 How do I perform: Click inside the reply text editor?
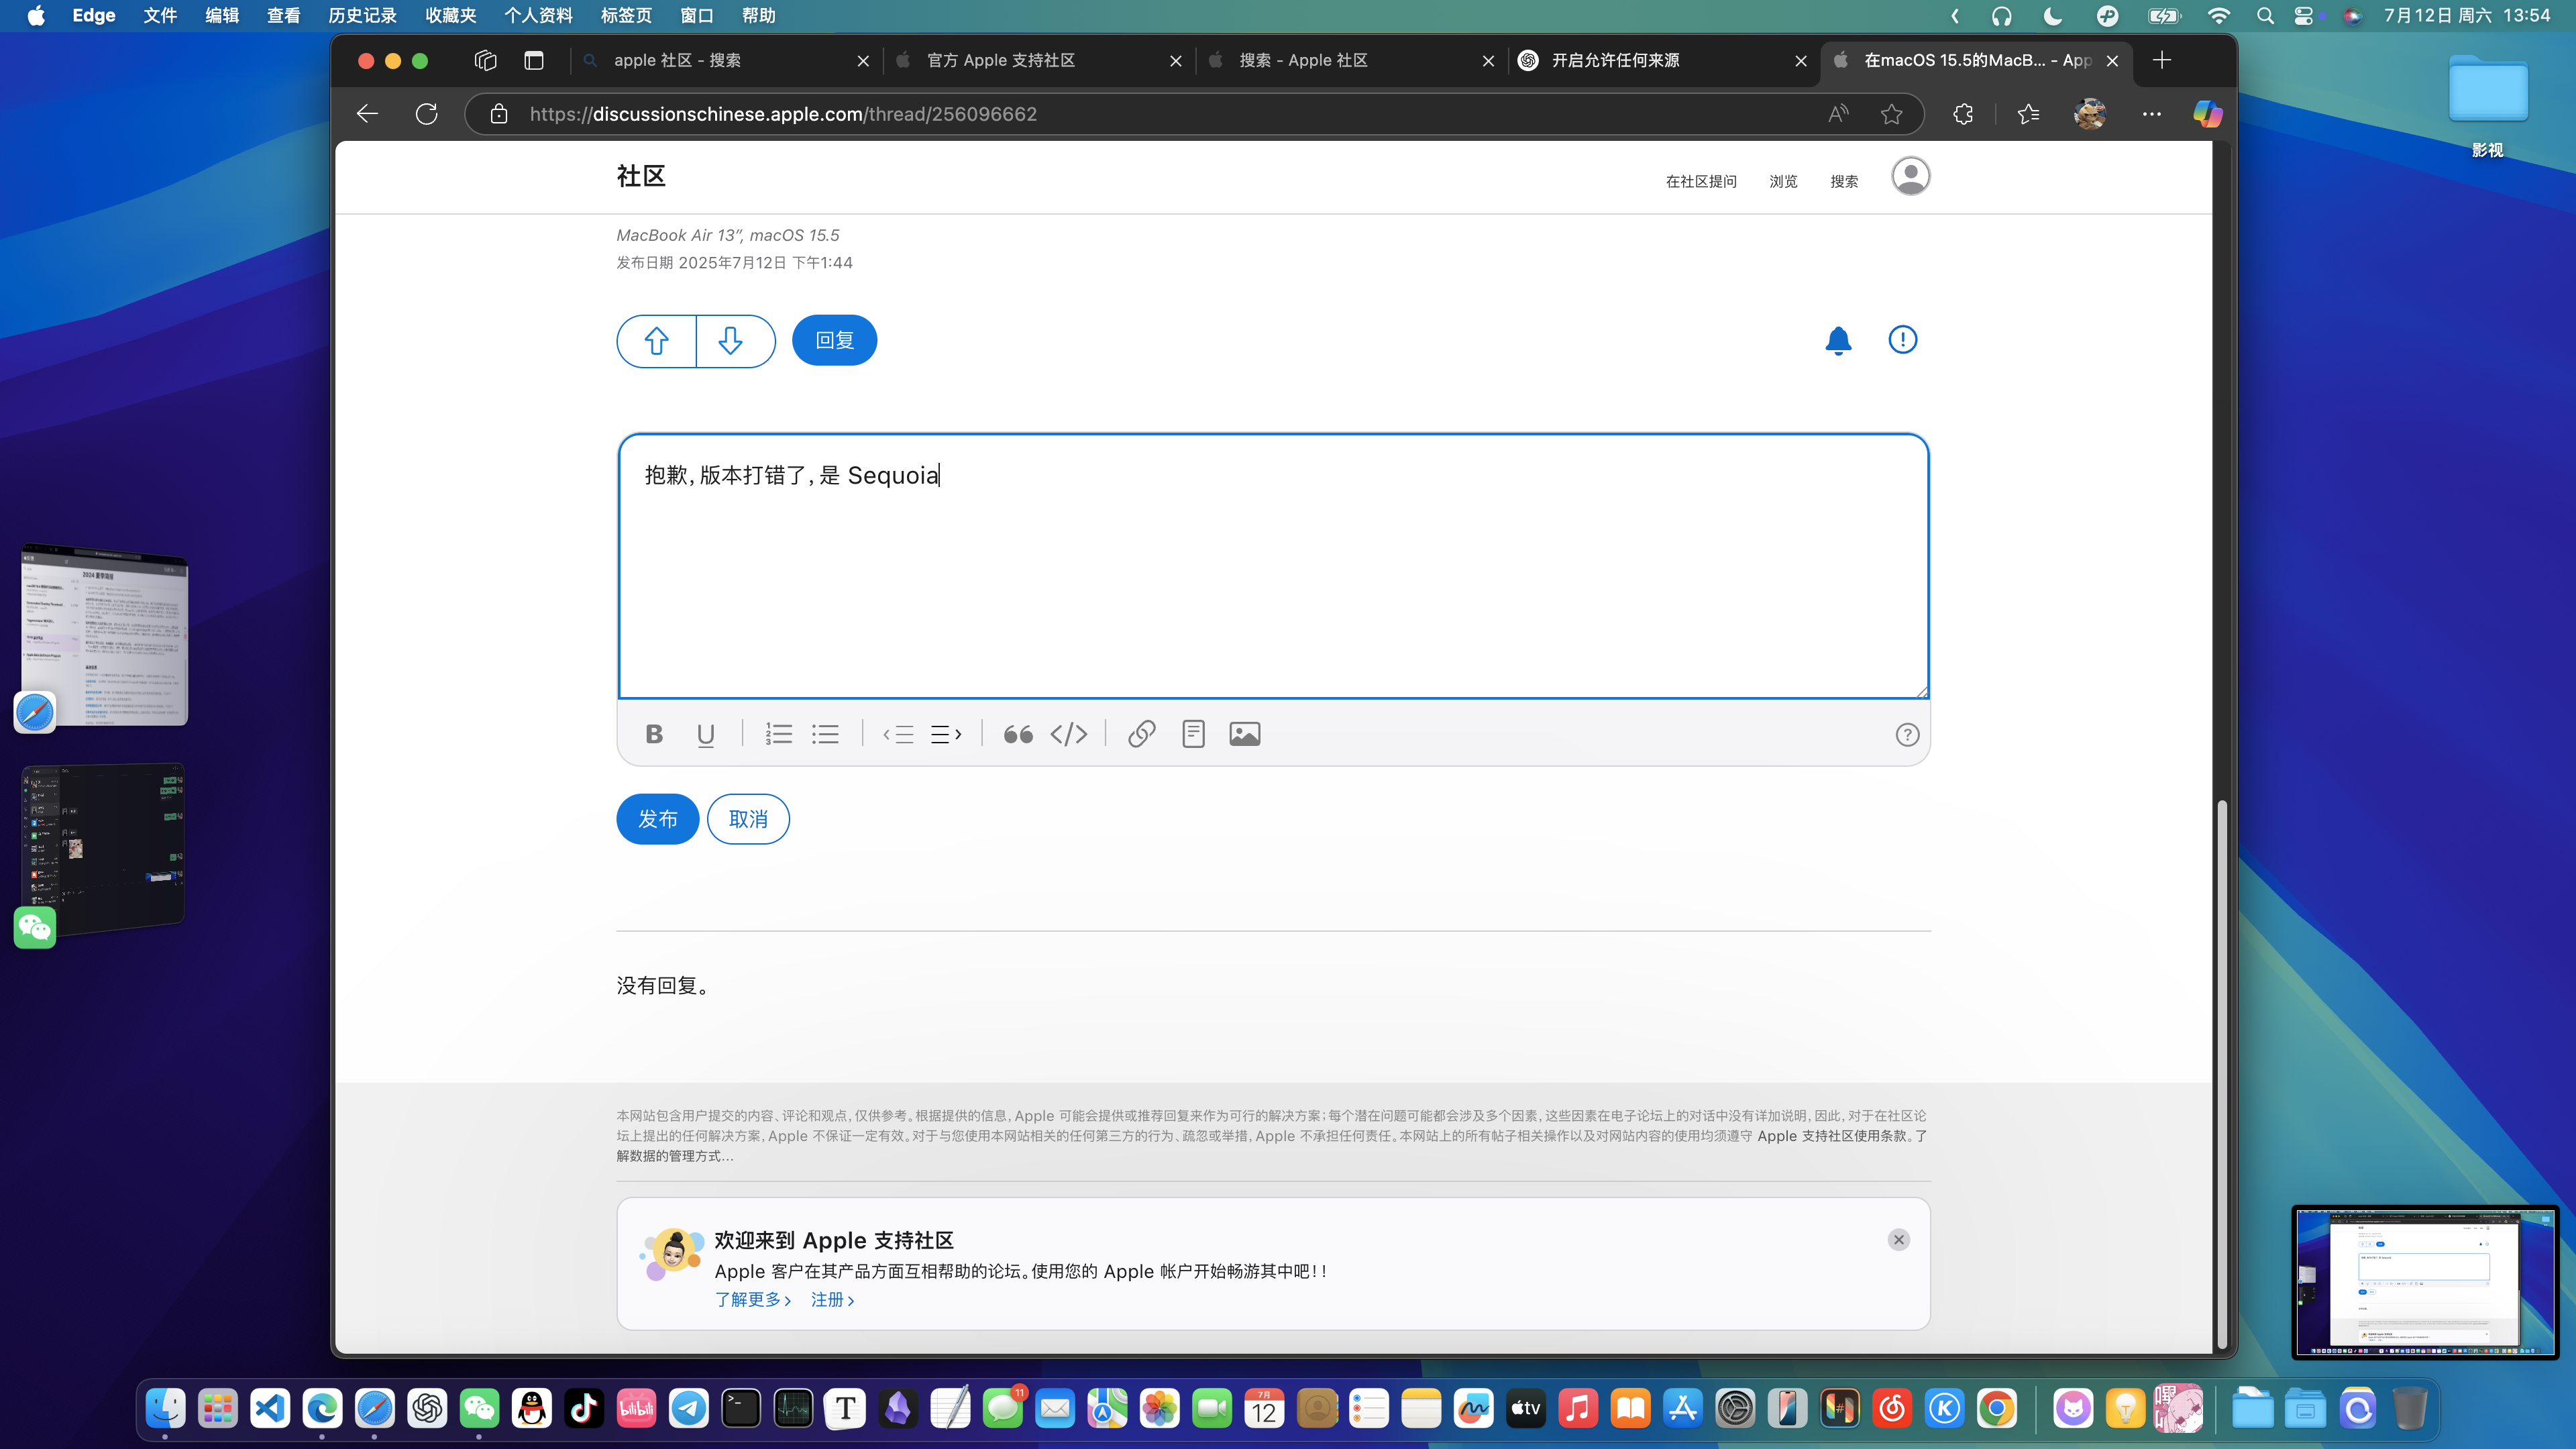point(1272,580)
